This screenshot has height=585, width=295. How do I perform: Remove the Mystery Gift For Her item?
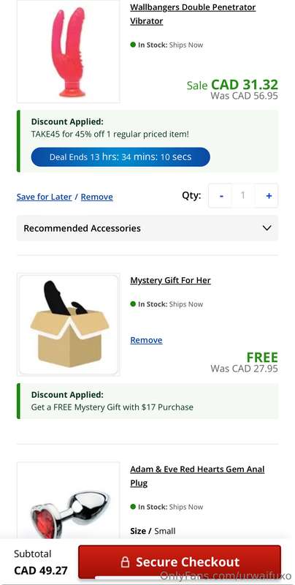click(x=146, y=340)
